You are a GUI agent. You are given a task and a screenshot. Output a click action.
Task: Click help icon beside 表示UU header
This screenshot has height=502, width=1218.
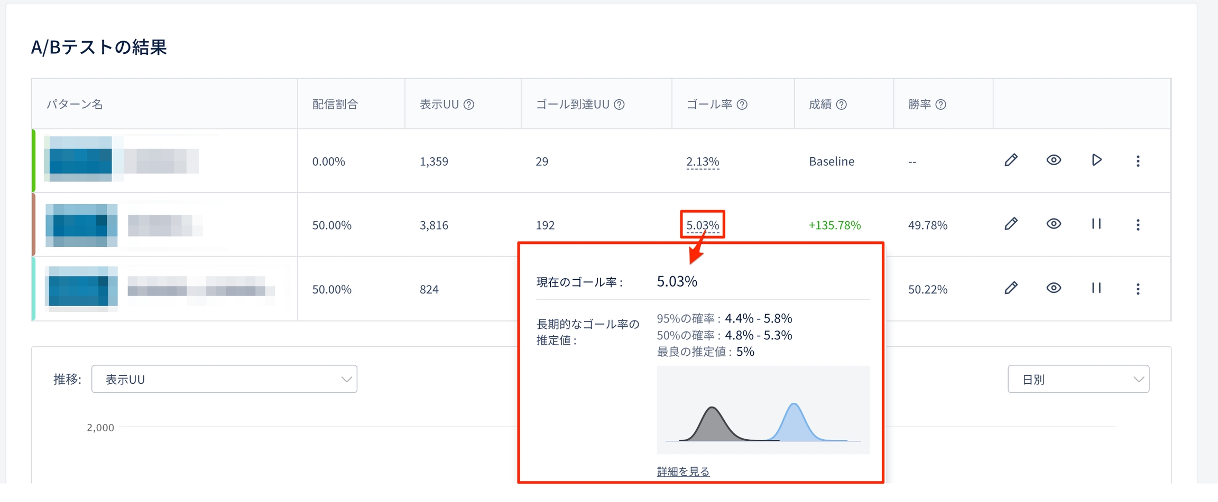469,105
